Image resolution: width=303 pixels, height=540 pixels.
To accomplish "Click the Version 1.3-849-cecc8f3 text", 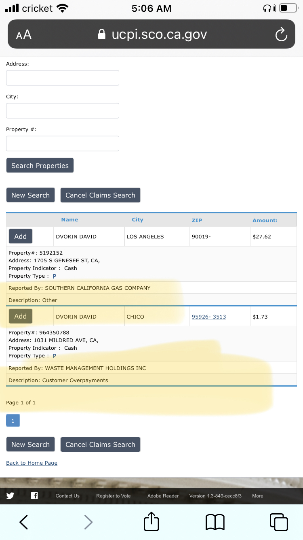I will [215, 496].
